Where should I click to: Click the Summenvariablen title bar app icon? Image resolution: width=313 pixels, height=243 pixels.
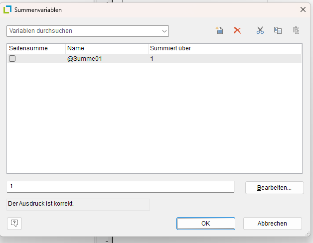click(x=7, y=9)
